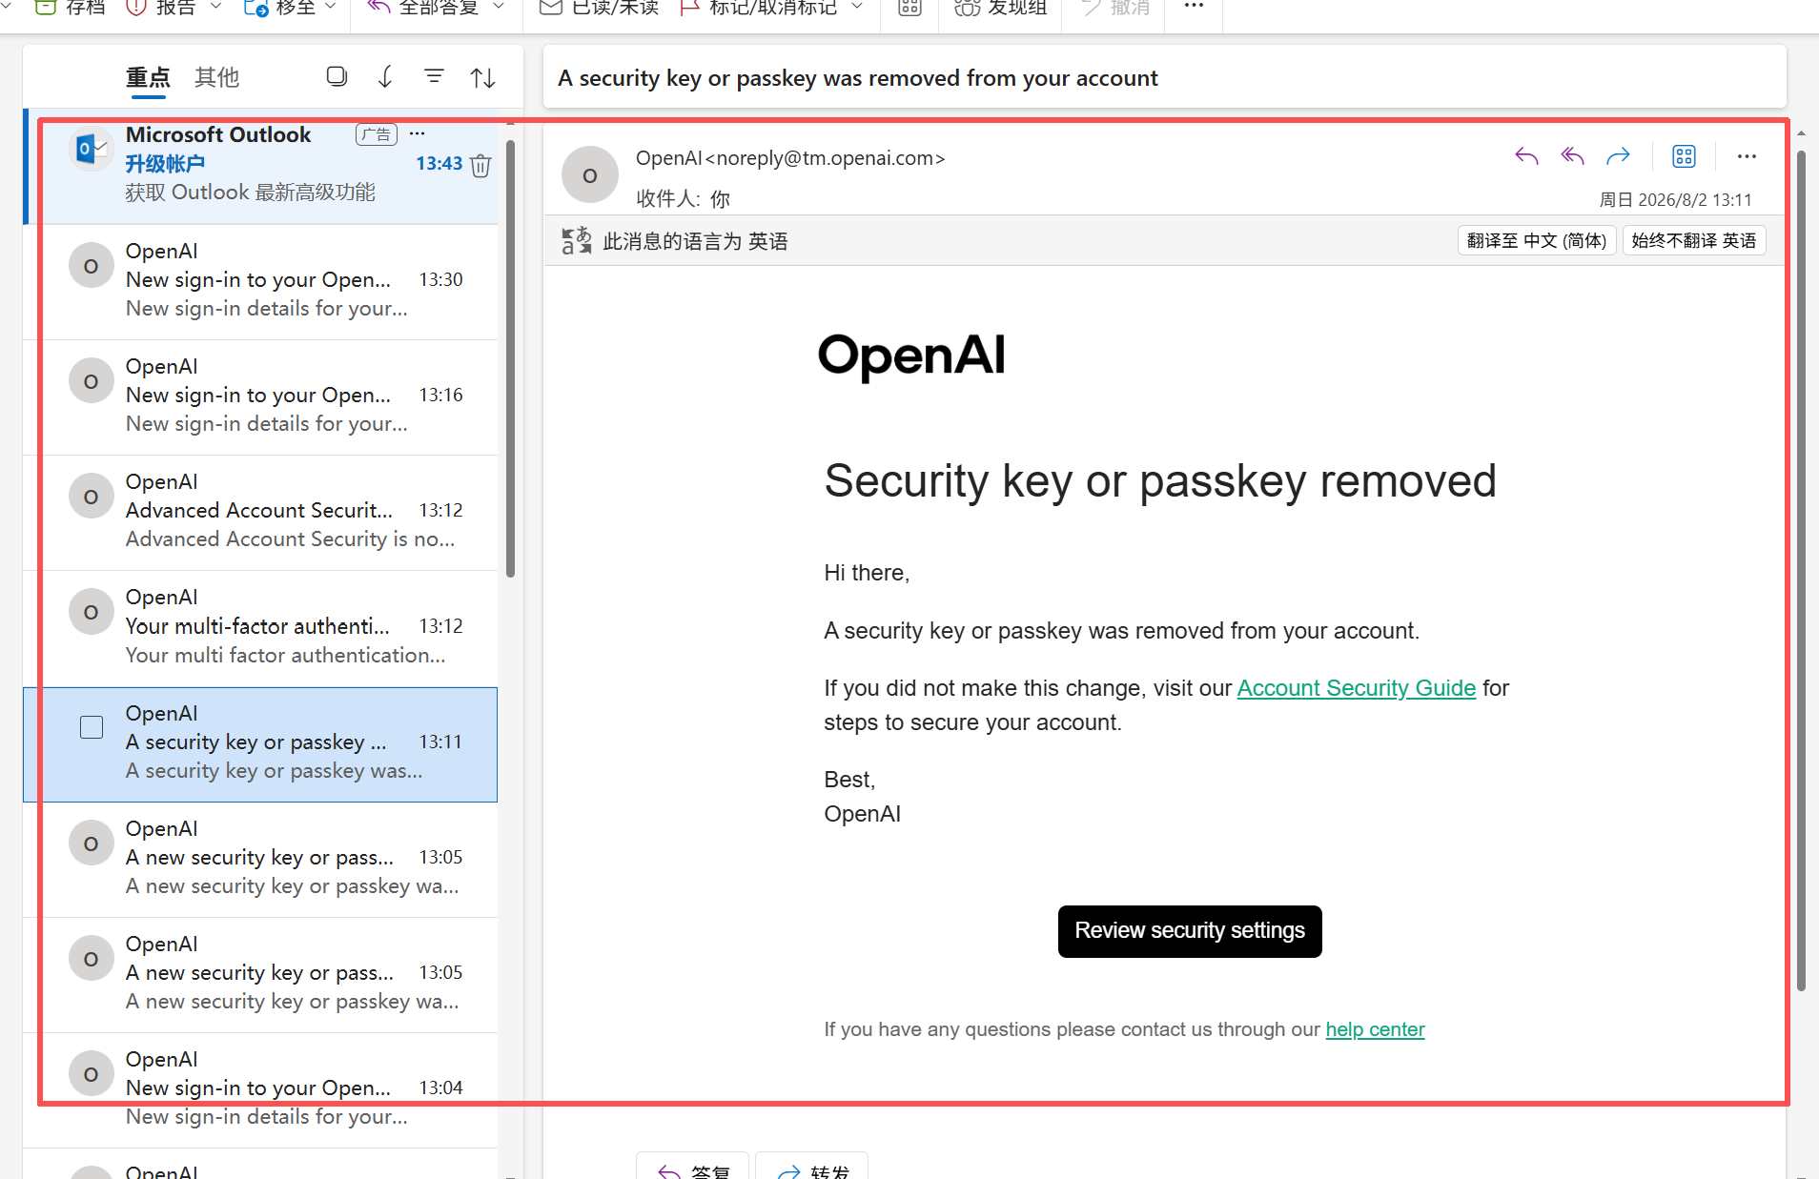
Task: Click the Microsoft Outlook ad logo icon
Action: [x=90, y=149]
